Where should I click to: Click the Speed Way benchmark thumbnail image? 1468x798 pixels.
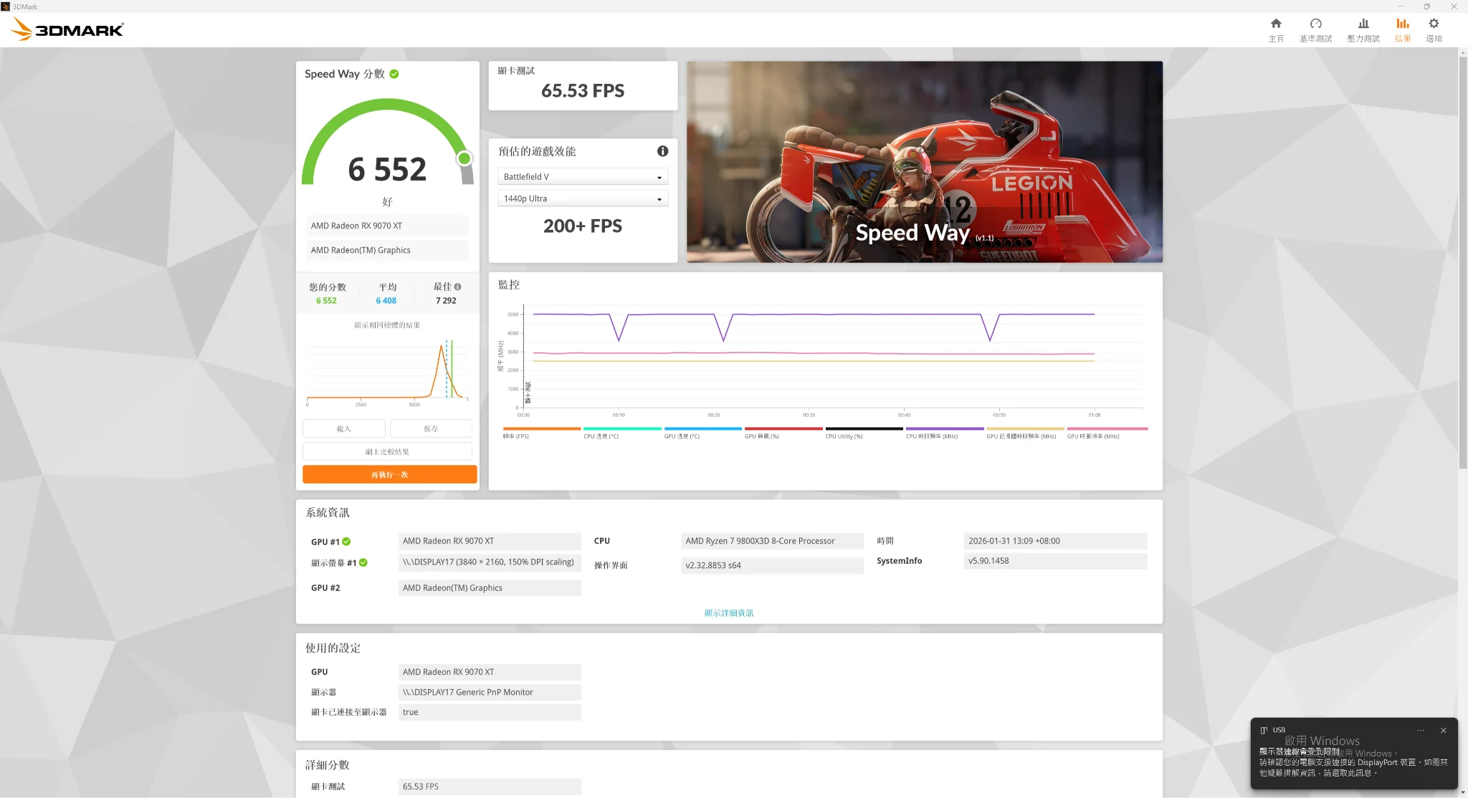(x=924, y=161)
